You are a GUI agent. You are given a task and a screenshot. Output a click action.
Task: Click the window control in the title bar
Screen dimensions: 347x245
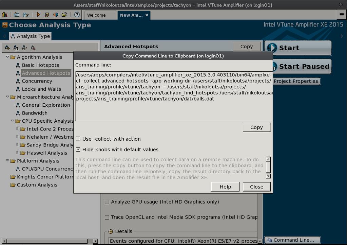[x=341, y=5]
